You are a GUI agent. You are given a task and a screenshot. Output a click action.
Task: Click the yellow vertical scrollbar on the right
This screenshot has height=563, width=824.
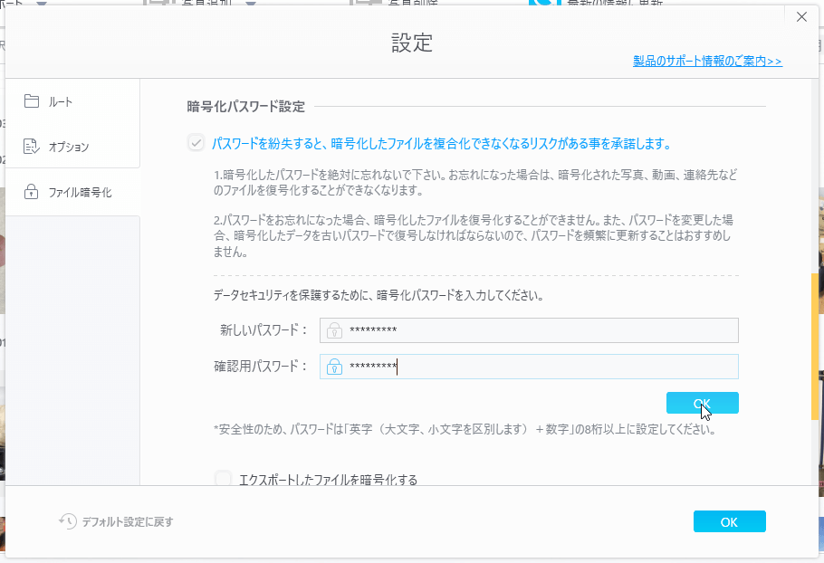815,335
